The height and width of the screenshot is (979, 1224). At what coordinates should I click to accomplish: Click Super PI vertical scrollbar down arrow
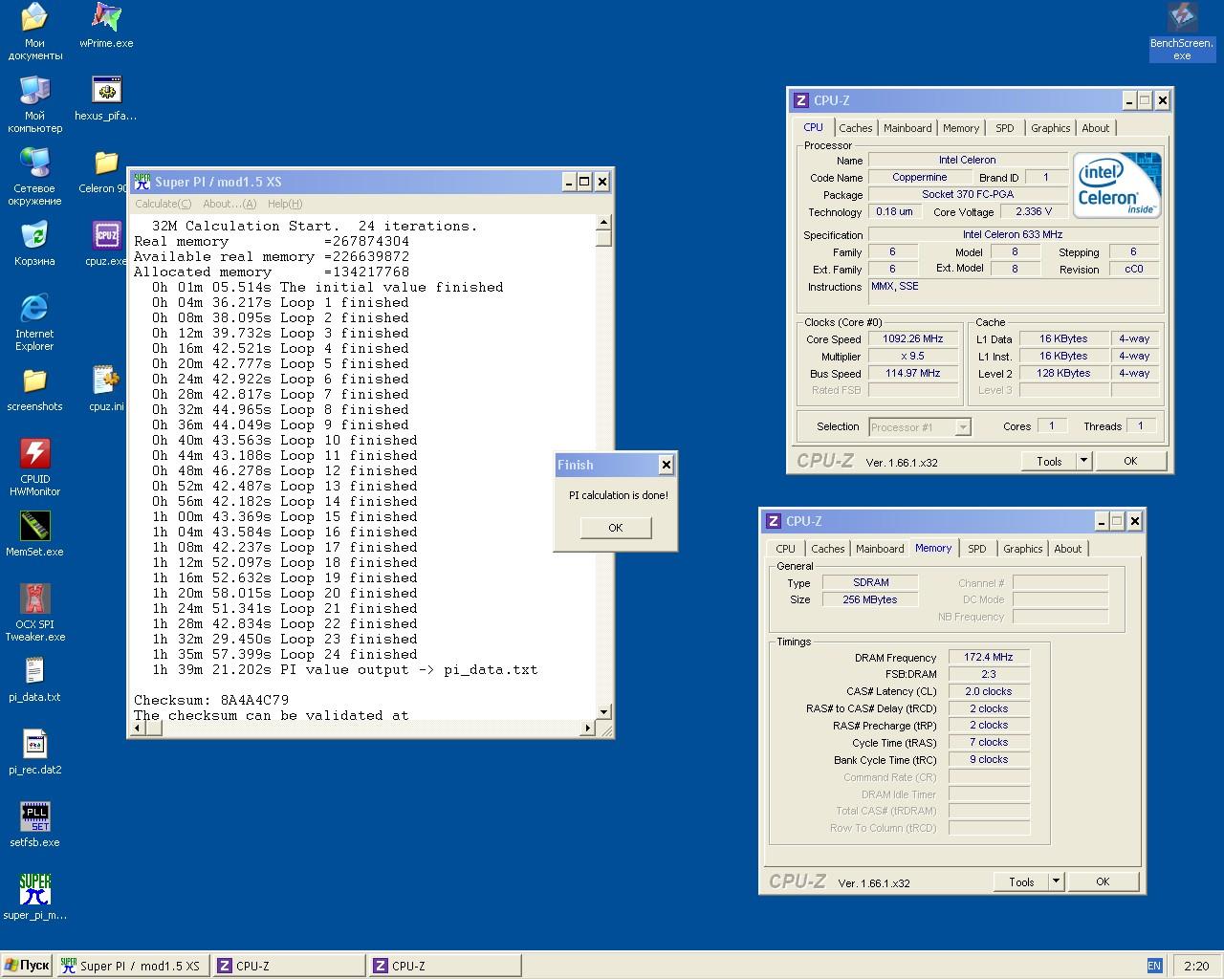pos(603,711)
